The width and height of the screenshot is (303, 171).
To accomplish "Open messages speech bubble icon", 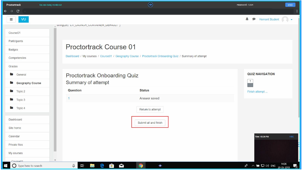I will point(254,19).
